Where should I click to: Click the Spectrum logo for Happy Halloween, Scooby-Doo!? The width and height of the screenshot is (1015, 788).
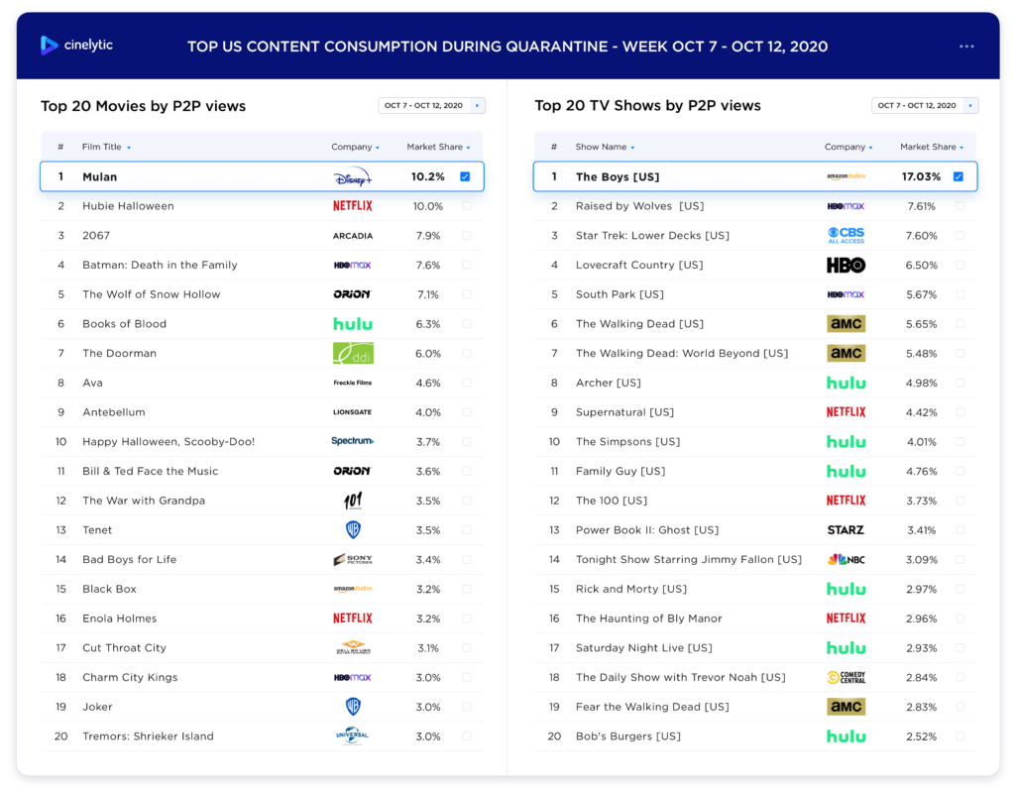point(353,441)
